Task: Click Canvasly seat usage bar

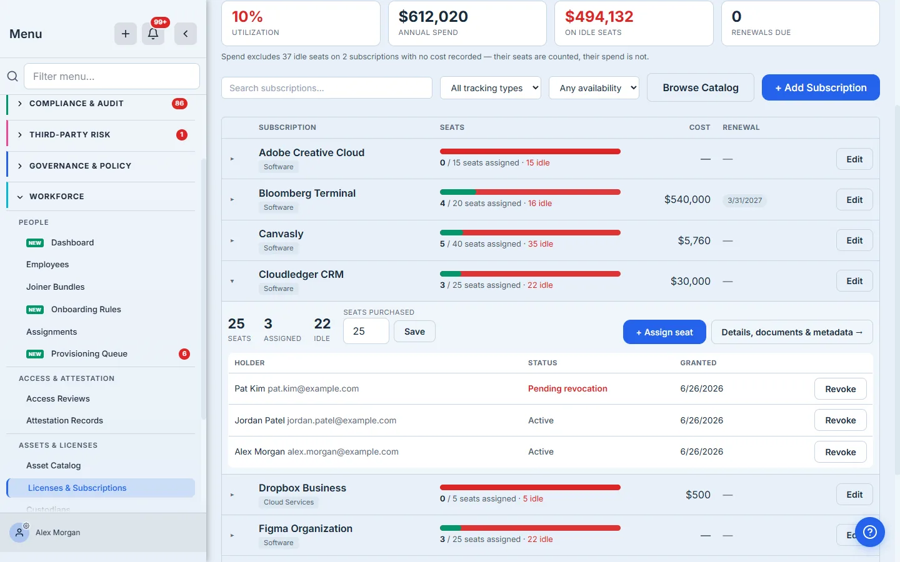Action: (530, 232)
